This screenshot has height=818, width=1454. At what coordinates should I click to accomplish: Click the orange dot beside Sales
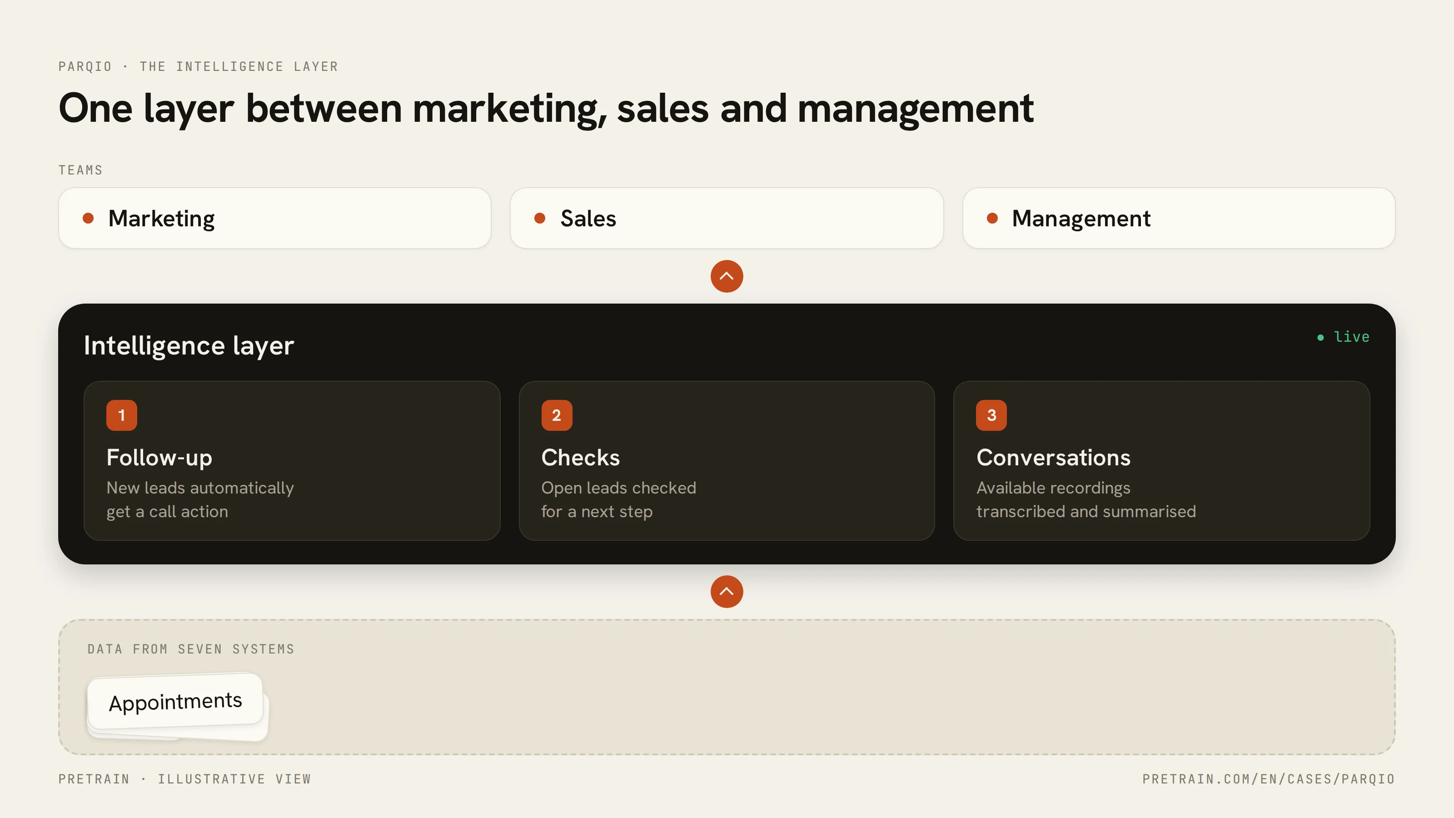(540, 219)
